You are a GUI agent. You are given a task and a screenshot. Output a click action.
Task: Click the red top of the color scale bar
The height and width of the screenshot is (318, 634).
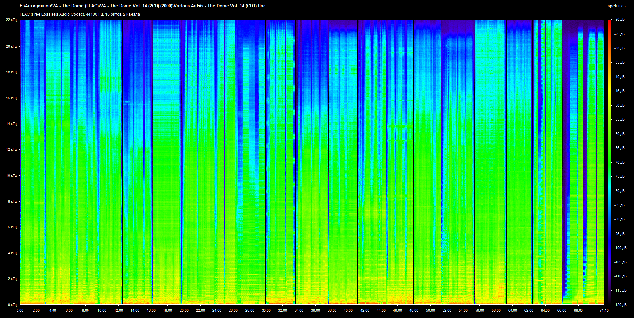(x=609, y=22)
